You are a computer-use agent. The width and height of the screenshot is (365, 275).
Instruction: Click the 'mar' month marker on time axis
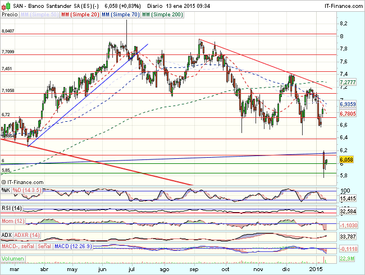[x=15, y=269]
